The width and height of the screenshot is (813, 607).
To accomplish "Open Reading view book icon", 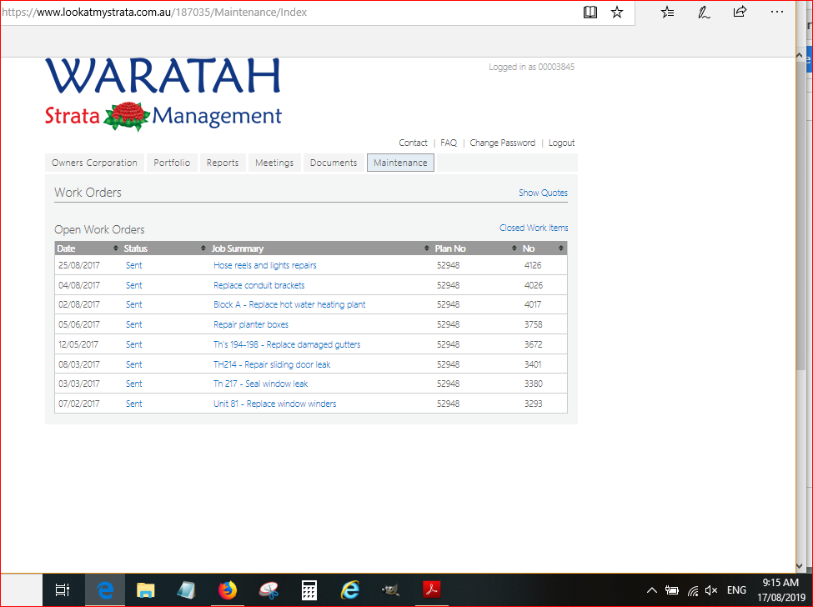I will tap(590, 13).
